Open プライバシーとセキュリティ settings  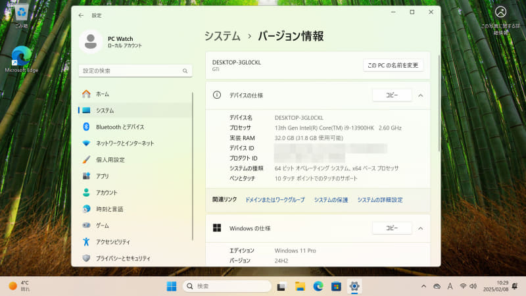[135, 259]
